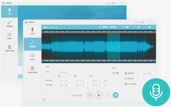Click the blue export share button
The image size is (171, 107).
116,95
